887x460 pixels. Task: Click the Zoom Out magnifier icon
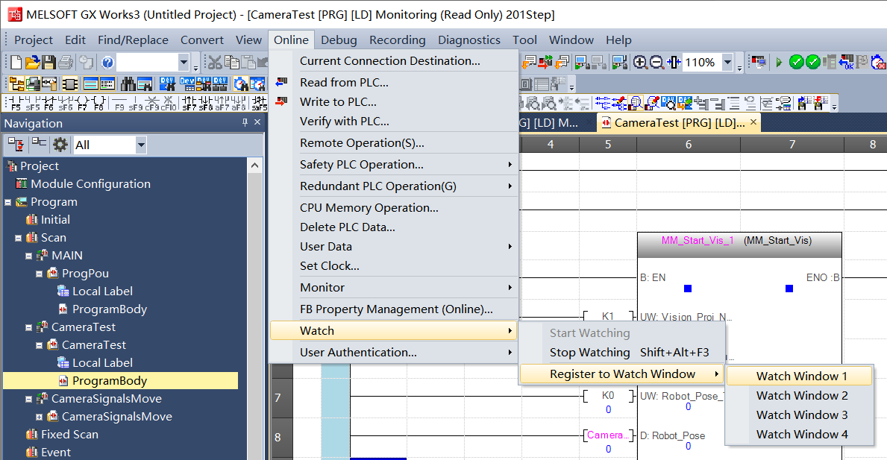[x=656, y=63]
